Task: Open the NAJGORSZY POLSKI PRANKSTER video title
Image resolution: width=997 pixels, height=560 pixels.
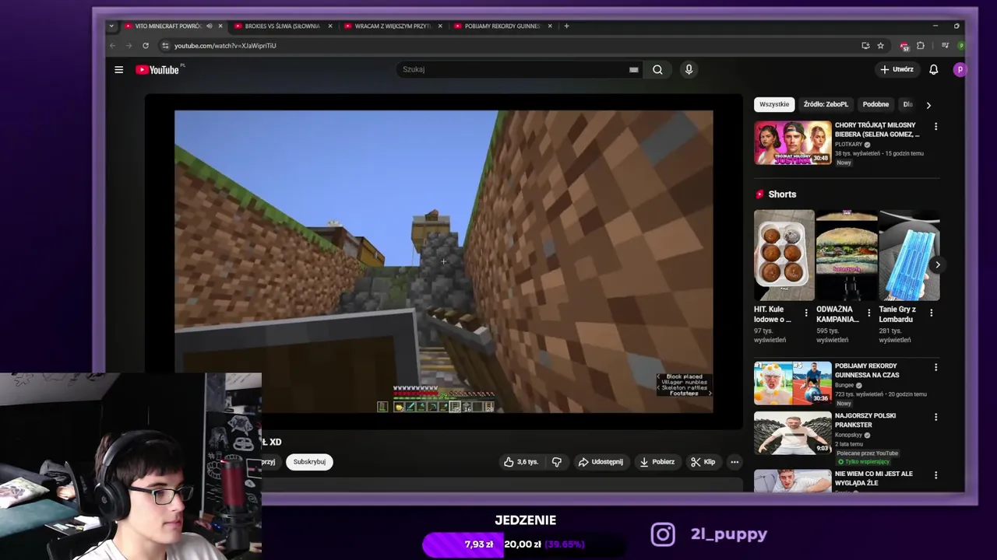Action: (x=865, y=420)
